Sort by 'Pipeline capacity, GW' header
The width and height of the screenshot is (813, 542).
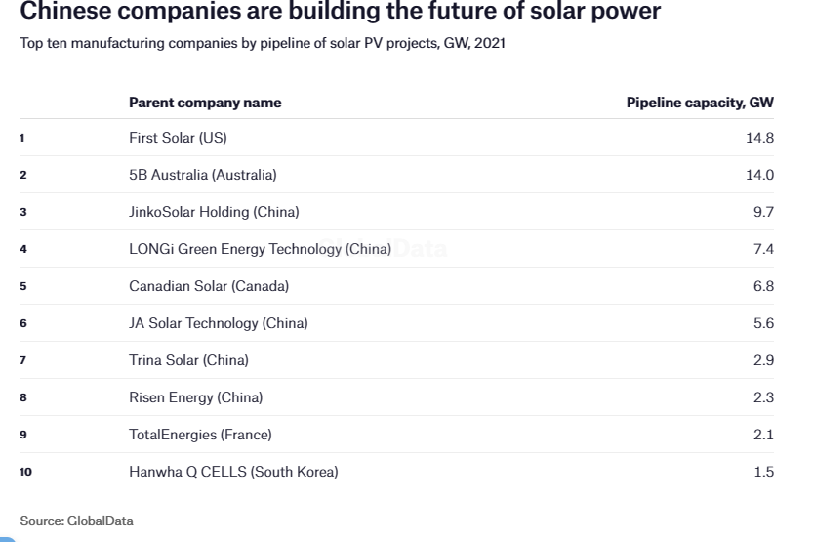700,103
